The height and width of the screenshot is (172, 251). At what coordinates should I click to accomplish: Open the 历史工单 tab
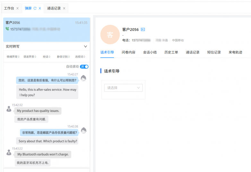coord(171,52)
